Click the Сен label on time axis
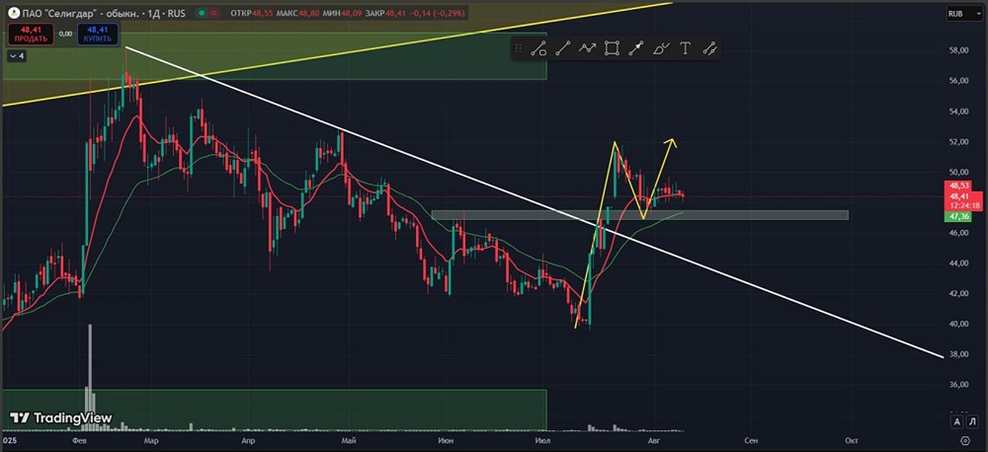The image size is (988, 452). [x=750, y=440]
